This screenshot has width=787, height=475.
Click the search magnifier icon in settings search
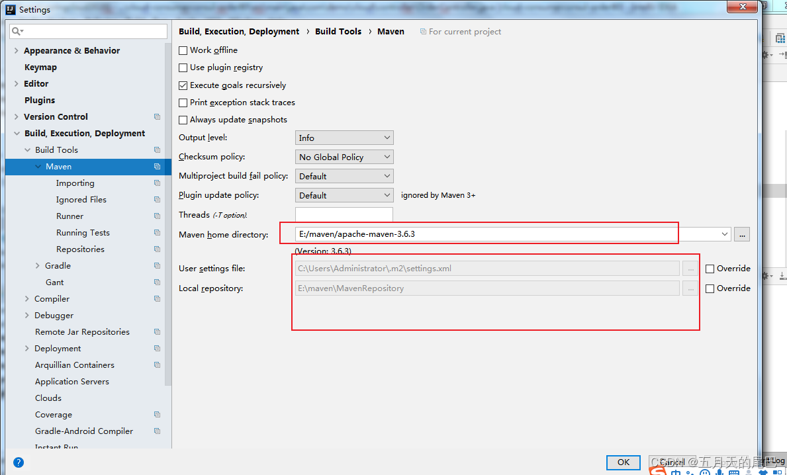pos(17,31)
